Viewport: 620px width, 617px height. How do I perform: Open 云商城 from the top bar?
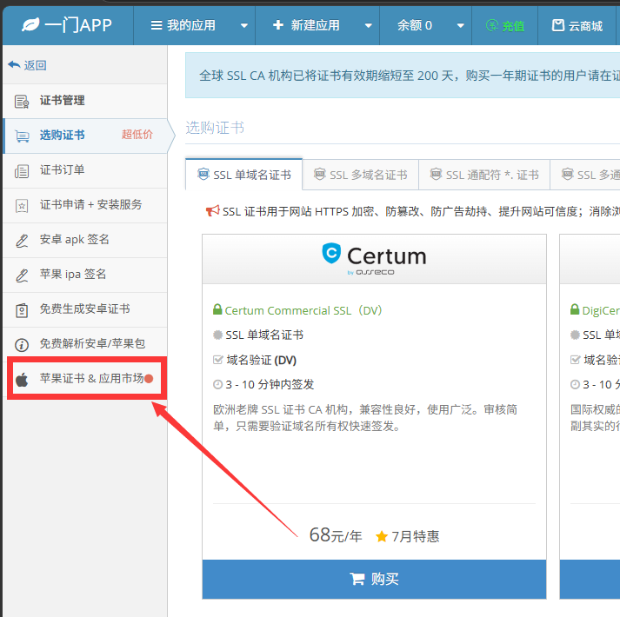coord(577,26)
